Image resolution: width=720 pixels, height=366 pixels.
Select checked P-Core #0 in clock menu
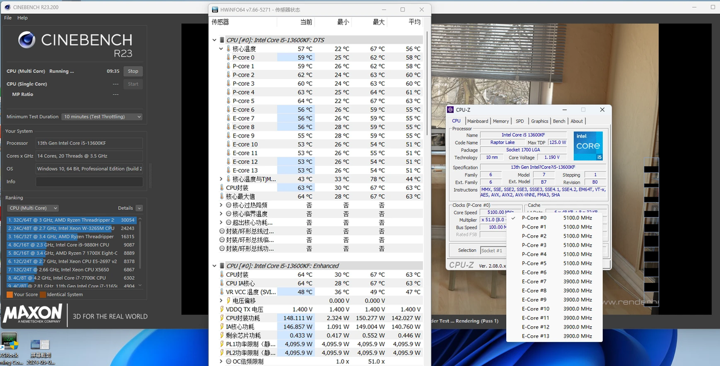coord(554,218)
